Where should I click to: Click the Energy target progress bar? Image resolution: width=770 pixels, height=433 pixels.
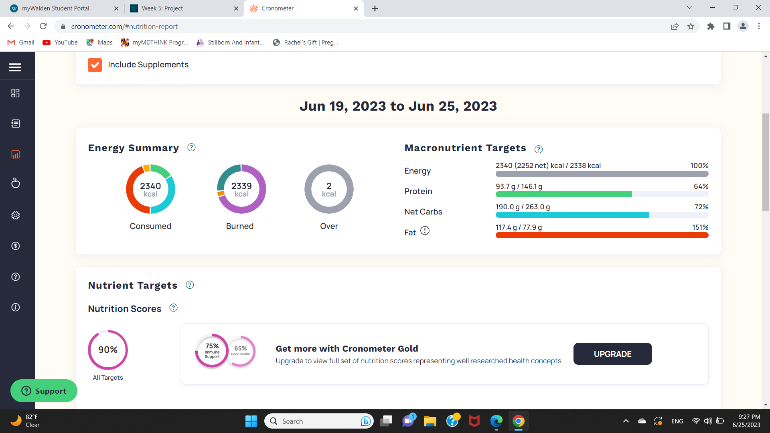point(602,174)
